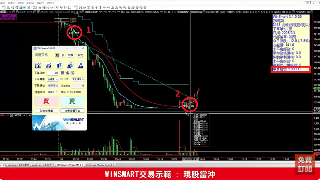
Task: Switch to WinSmart_2Trade(黑)_2_3 tab
Action: pyautogui.click(x=70, y=165)
